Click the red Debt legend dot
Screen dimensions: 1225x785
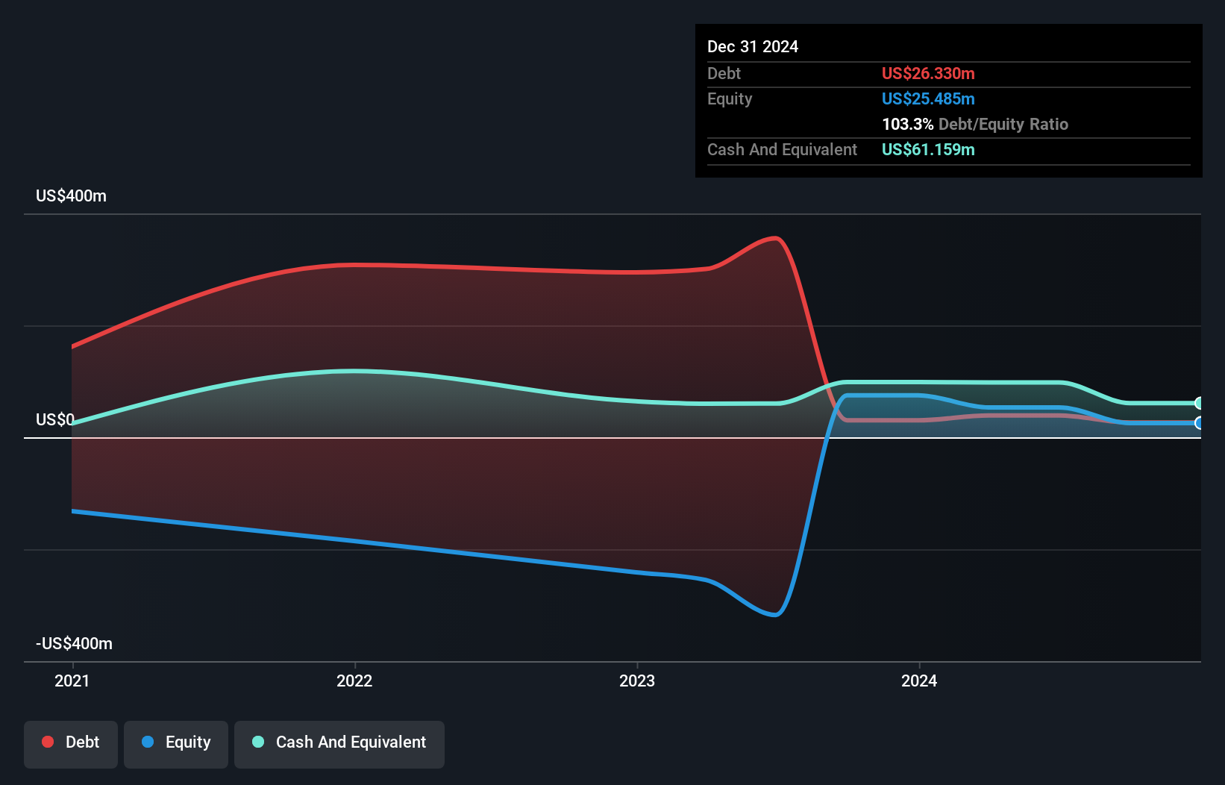[48, 742]
